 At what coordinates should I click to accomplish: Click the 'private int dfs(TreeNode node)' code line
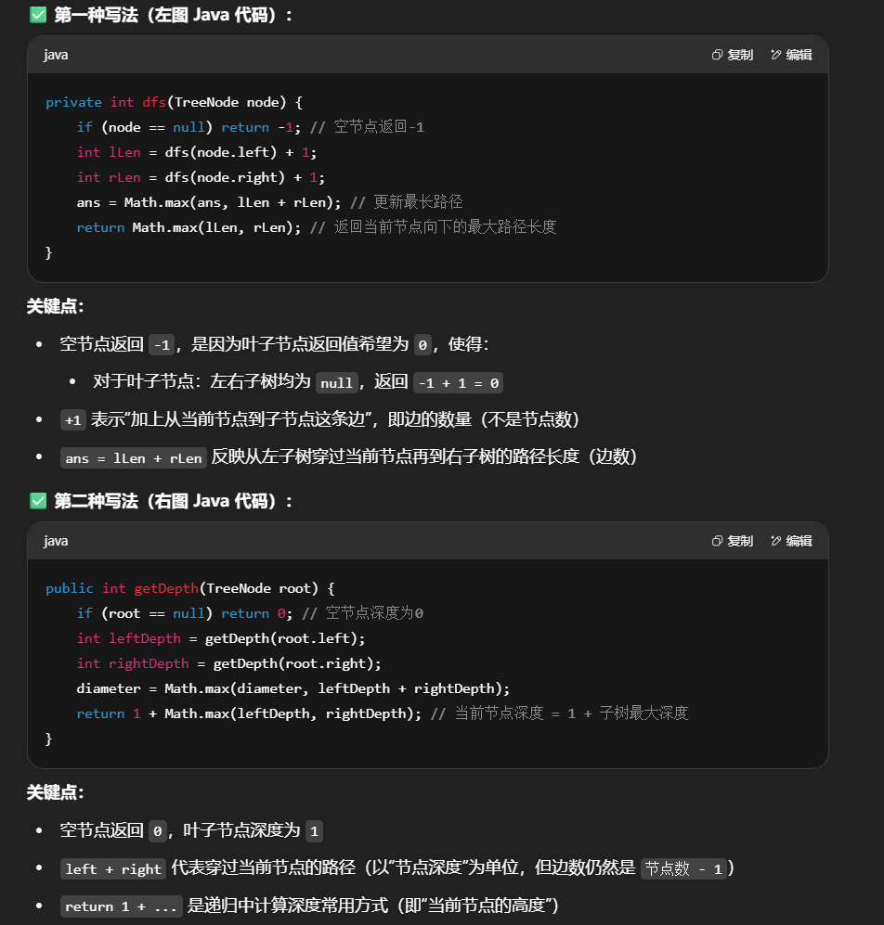[x=174, y=102]
